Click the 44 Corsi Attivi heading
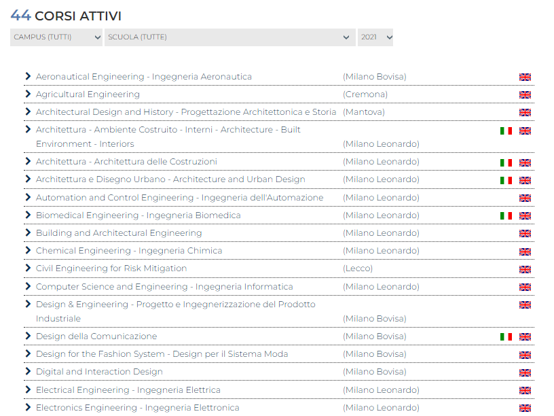554x416 pixels. coord(66,16)
